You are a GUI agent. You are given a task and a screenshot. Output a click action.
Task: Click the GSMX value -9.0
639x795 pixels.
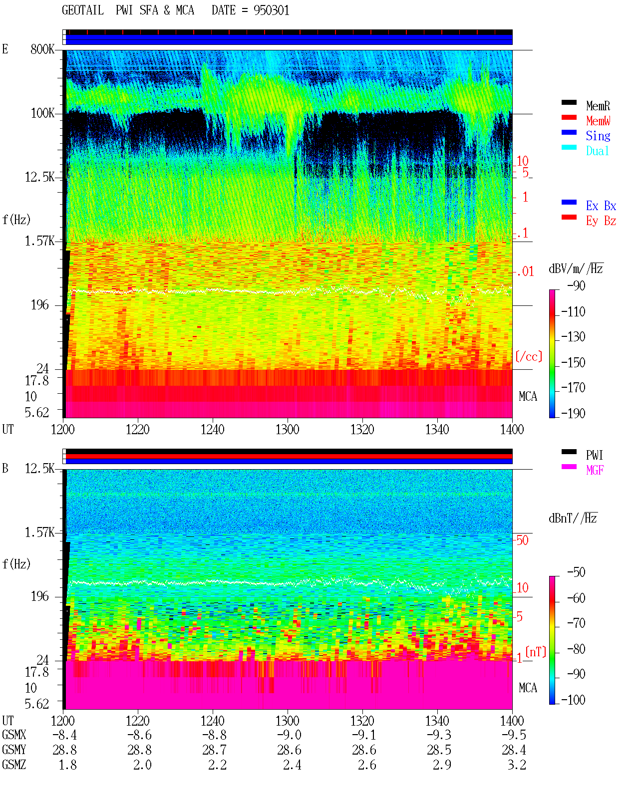click(x=290, y=735)
